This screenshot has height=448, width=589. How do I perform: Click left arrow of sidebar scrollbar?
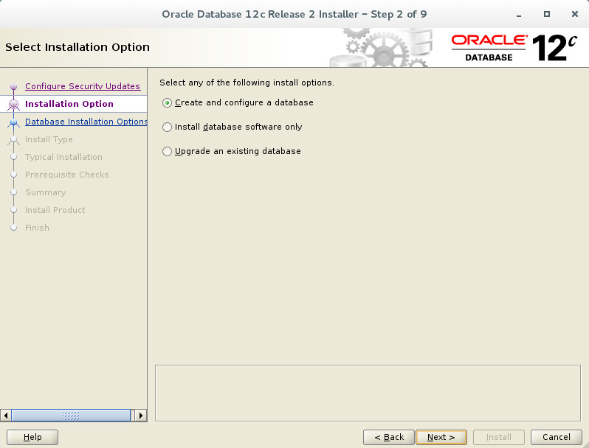tap(6, 416)
